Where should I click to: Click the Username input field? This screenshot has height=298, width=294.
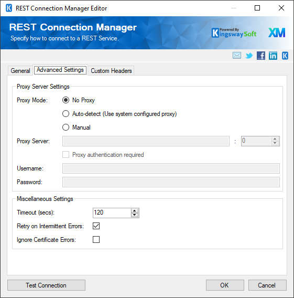[x=171, y=168]
